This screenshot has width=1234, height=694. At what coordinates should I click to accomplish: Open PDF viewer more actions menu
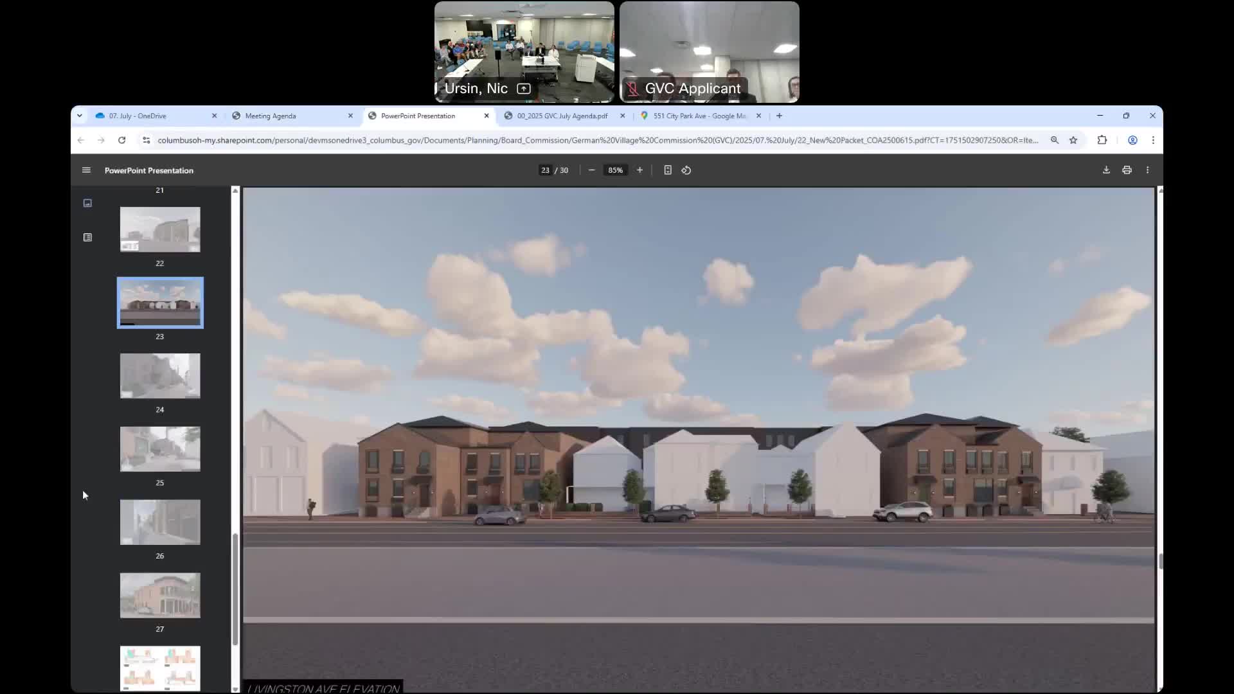click(1147, 170)
